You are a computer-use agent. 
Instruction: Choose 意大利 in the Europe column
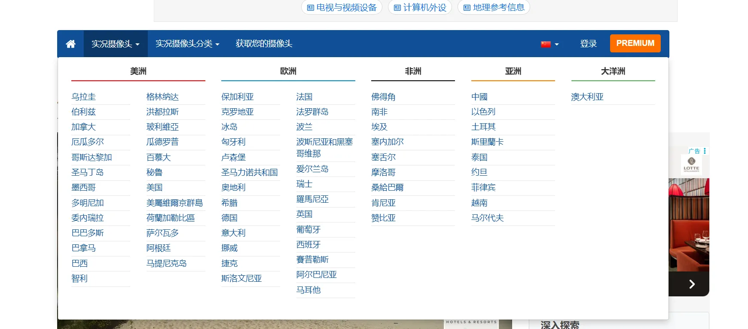point(233,233)
